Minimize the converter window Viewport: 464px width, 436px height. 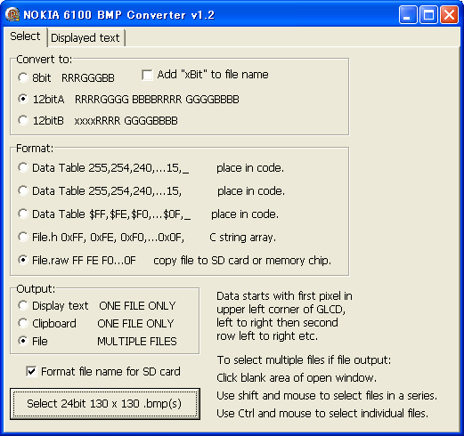[408, 14]
